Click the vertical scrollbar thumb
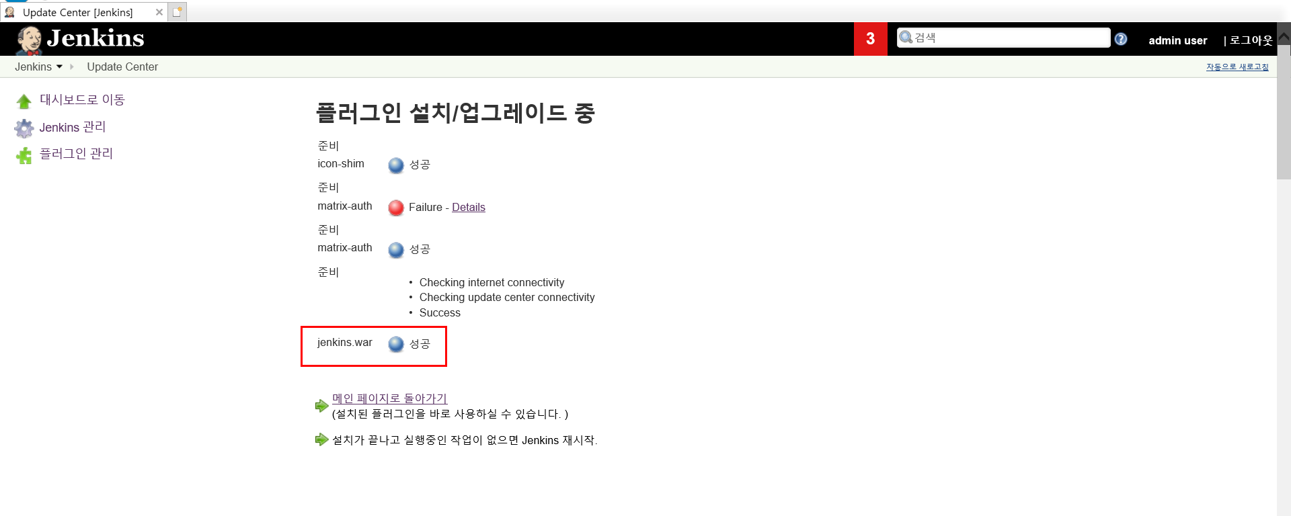This screenshot has height=516, width=1291. [x=1284, y=112]
